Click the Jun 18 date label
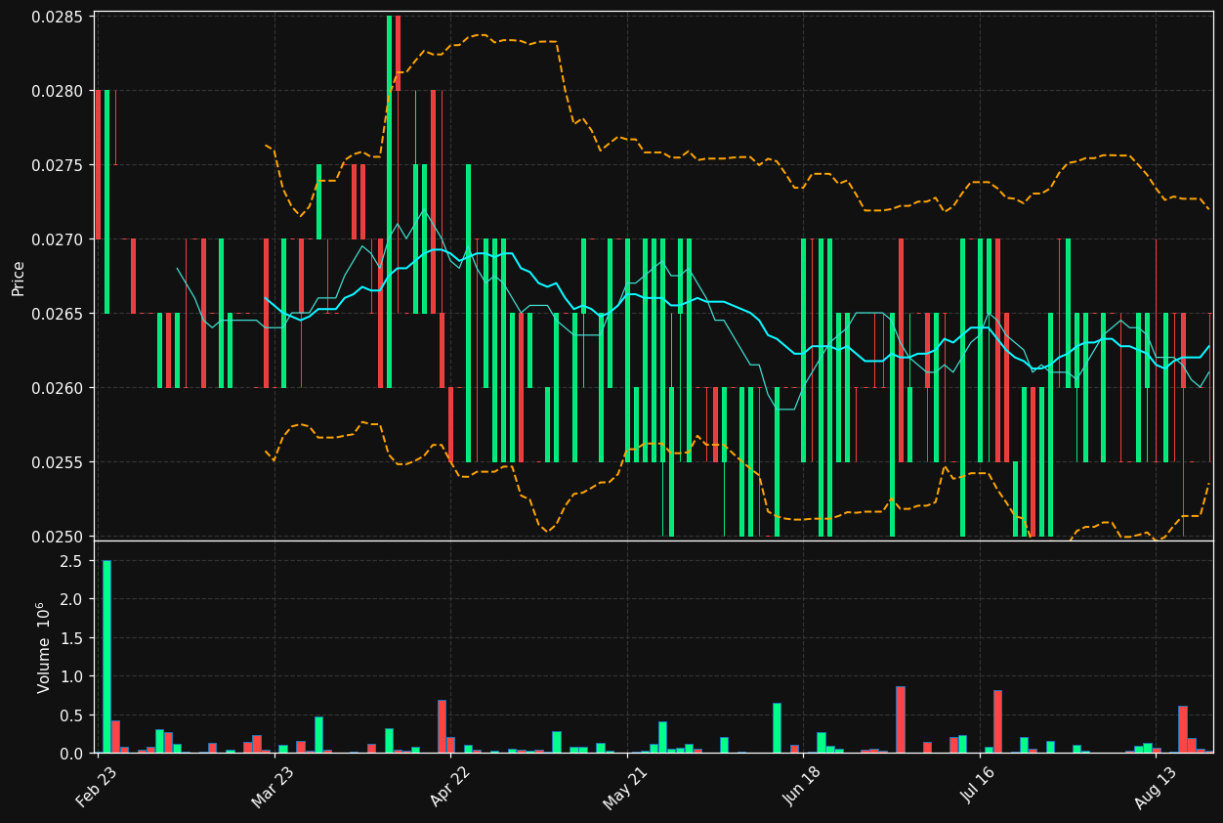The width and height of the screenshot is (1223, 823). [x=803, y=786]
